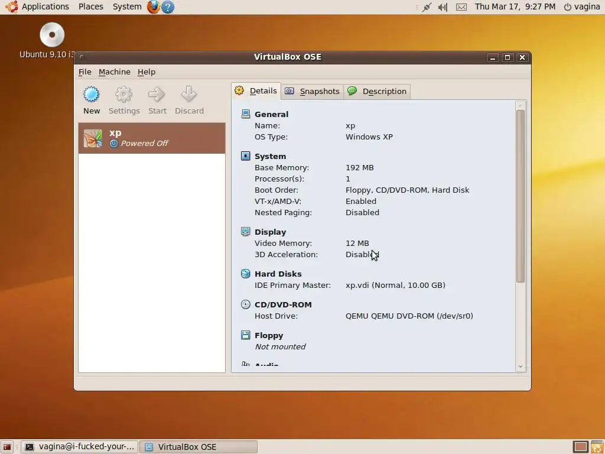The image size is (605, 454).
Task: Open the General section link
Action: click(271, 114)
